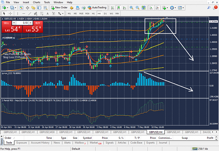Screen dimensions: 219x151
Task: Switch to the DAX30 chart tab
Action: (x=207, y=132)
